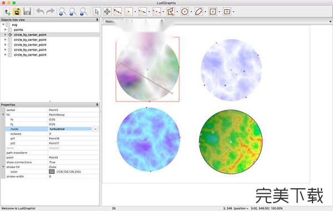Open the mode turbulence dropdown arrow
This screenshot has height=211, width=333.
[x=95, y=129]
